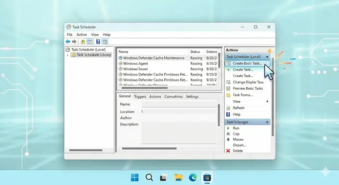Click the blue Help icon in Actions pane

pos(228,114)
